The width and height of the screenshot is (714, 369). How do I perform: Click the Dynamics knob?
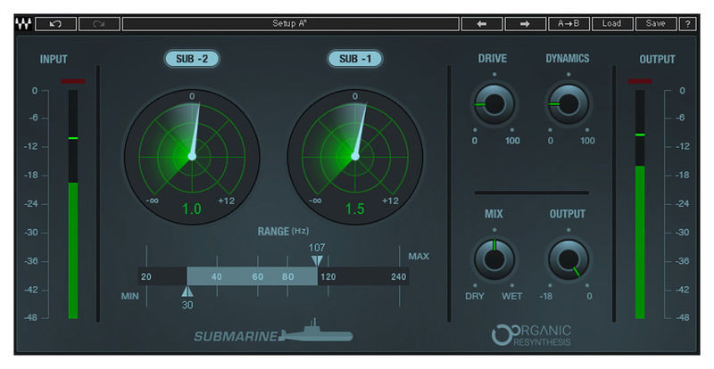(x=569, y=104)
